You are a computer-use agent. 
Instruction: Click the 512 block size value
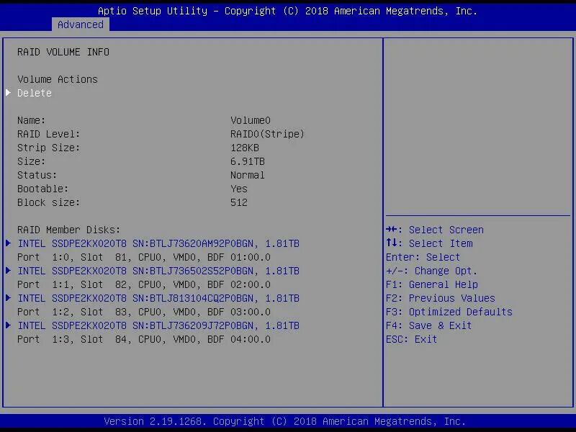tap(239, 202)
